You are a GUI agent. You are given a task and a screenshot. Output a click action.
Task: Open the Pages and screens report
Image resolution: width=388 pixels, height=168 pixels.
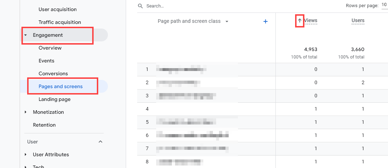point(60,86)
